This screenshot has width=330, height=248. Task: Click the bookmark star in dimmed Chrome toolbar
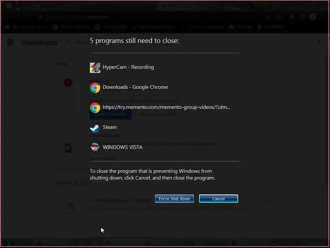(279, 17)
